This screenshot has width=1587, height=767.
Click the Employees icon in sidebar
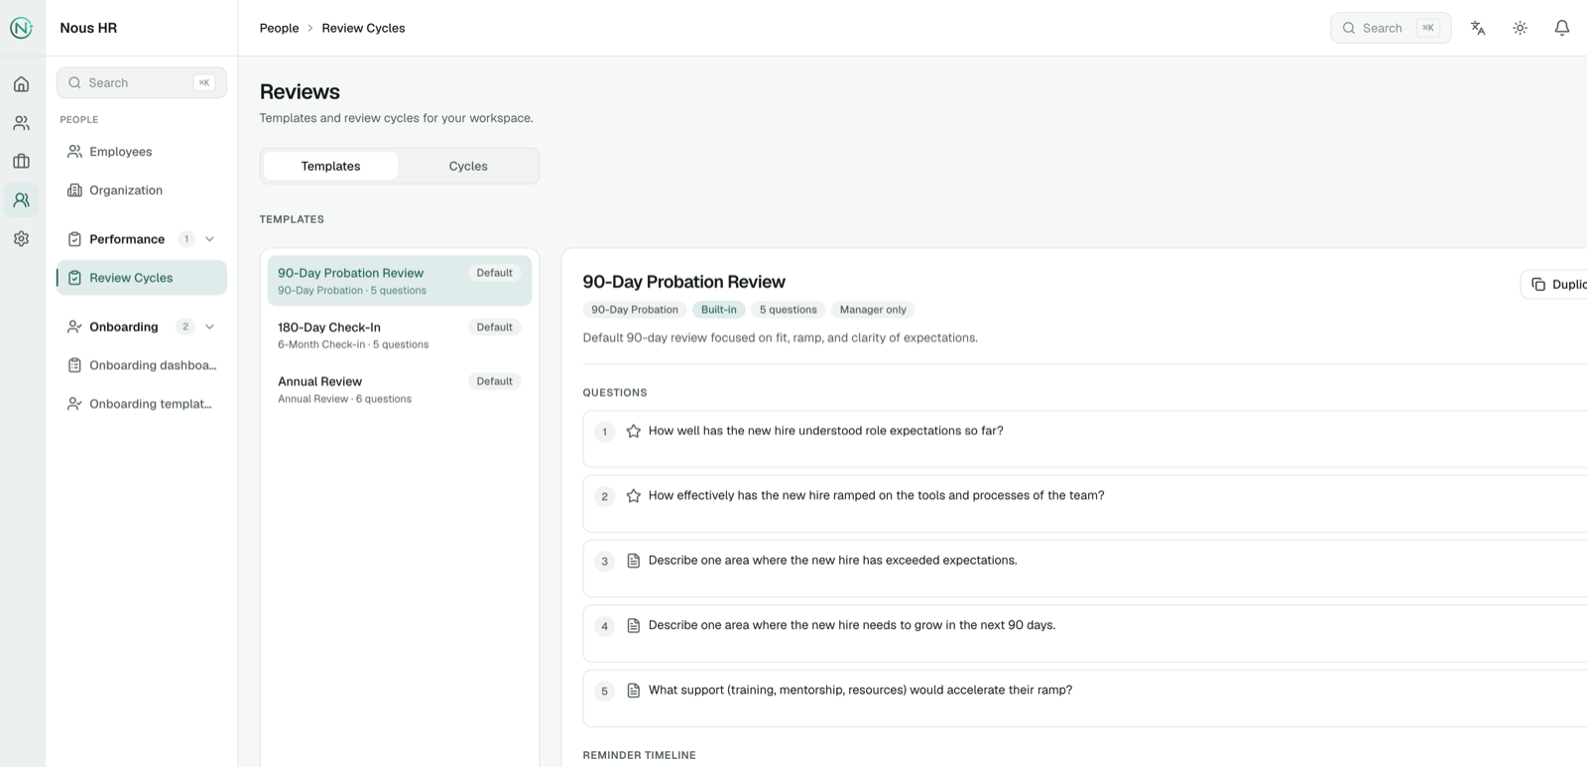click(x=74, y=152)
